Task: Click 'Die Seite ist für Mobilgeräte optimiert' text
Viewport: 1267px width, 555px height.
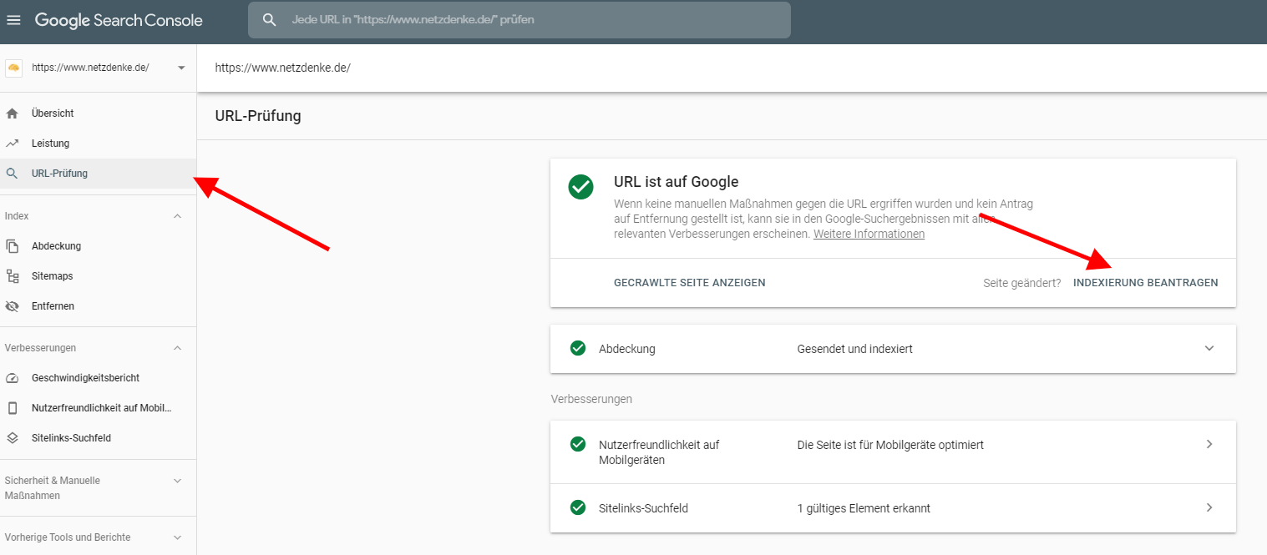Action: coord(890,445)
